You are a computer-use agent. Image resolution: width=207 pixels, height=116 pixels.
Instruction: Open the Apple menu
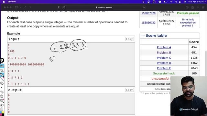click(4, 2)
